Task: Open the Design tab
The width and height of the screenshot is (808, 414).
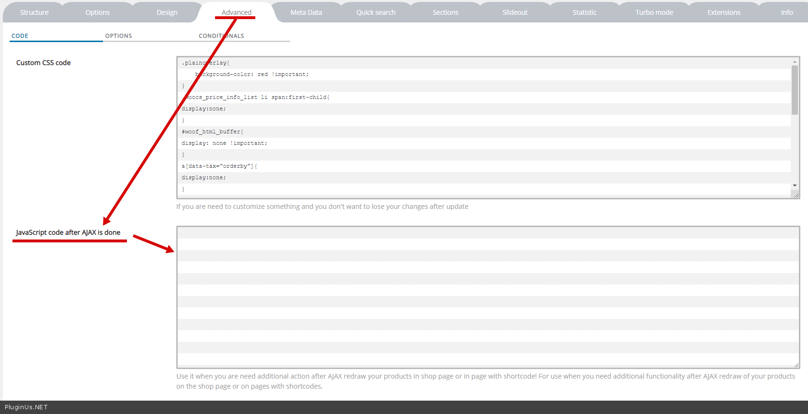Action: point(167,12)
